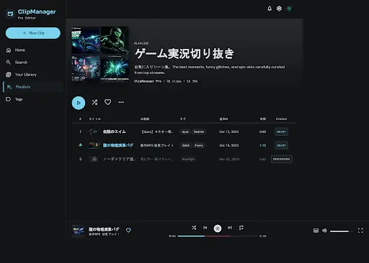
Task: Pause playback with the center player button
Action: click(x=218, y=229)
